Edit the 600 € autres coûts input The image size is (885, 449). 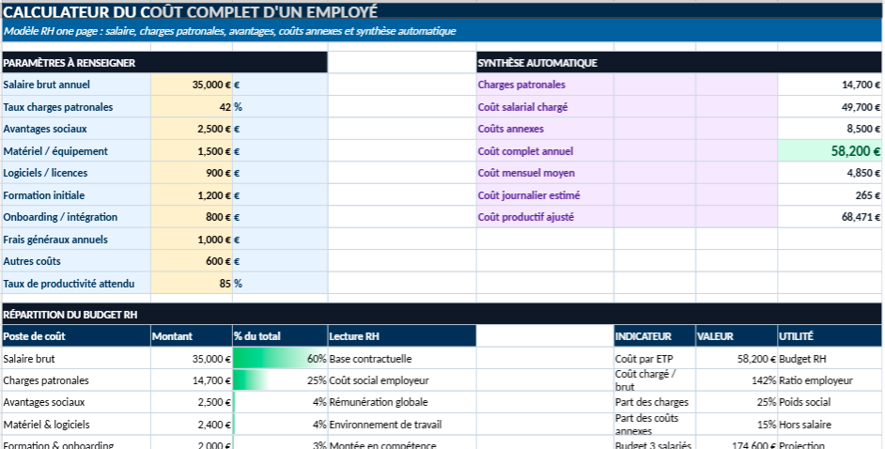click(192, 261)
